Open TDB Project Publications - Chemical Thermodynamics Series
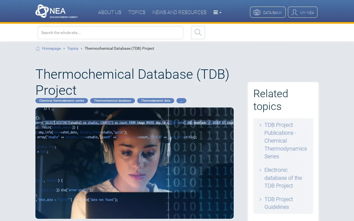354x221 pixels. click(286, 141)
